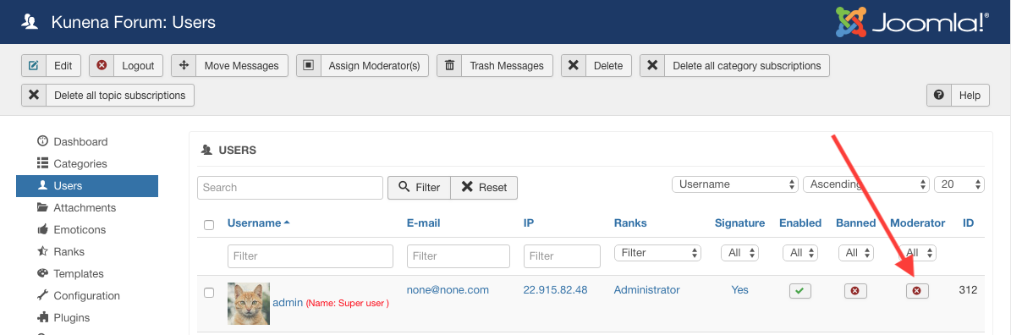Tick the admin row checkbox
Image resolution: width=1011 pixels, height=335 pixels.
click(209, 293)
